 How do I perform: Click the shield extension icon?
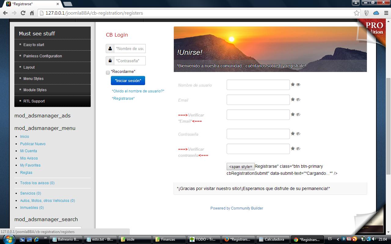pos(367,13)
